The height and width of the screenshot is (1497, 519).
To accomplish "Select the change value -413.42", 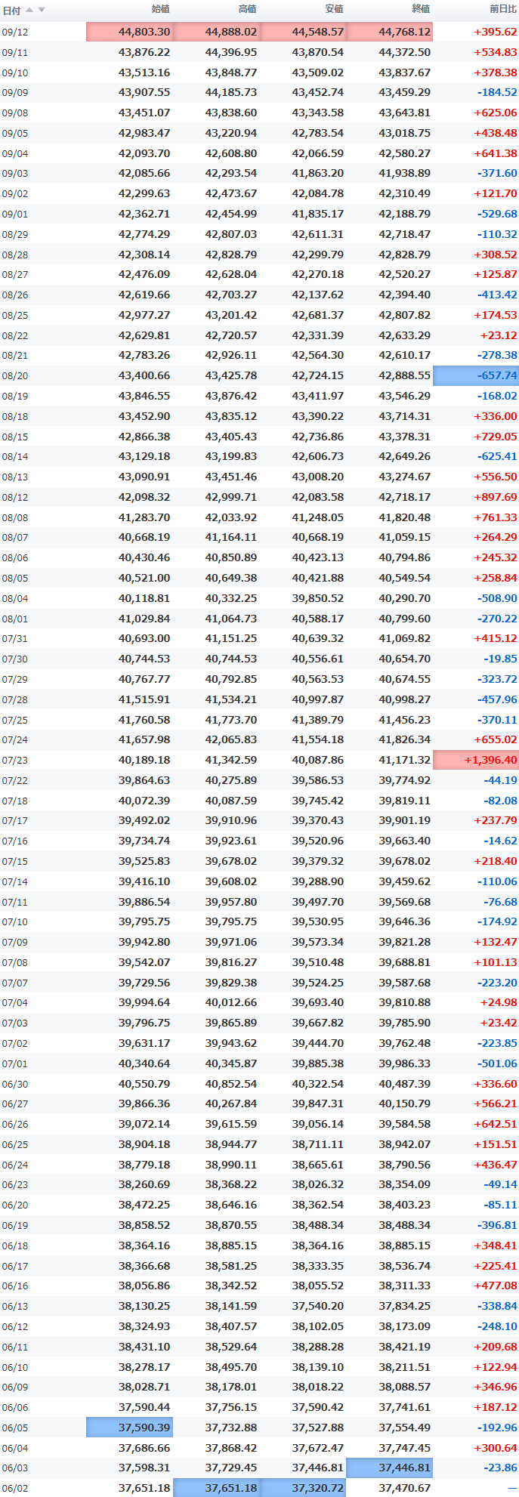I will [497, 295].
